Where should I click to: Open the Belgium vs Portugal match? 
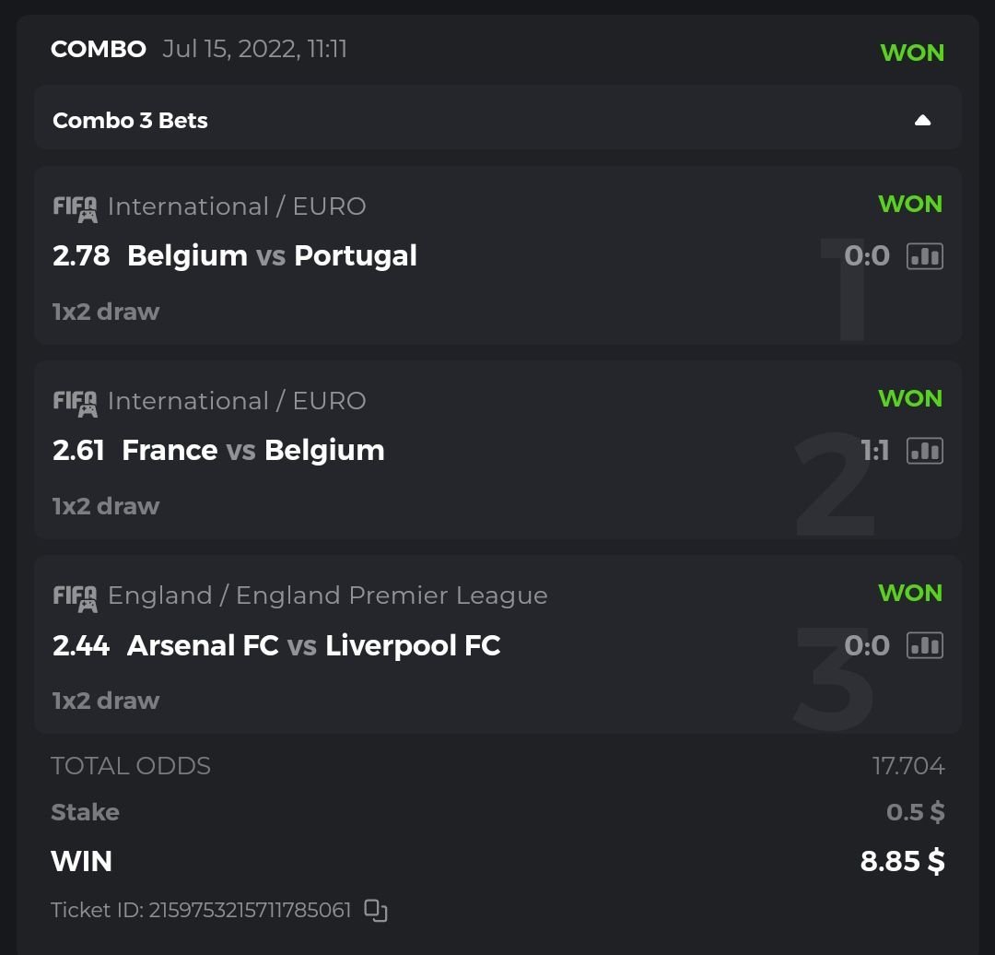pos(272,255)
